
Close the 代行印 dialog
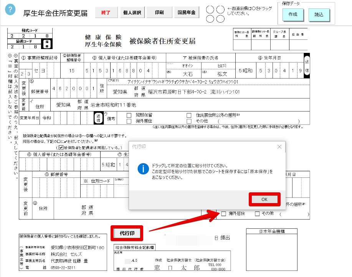tap(279, 147)
